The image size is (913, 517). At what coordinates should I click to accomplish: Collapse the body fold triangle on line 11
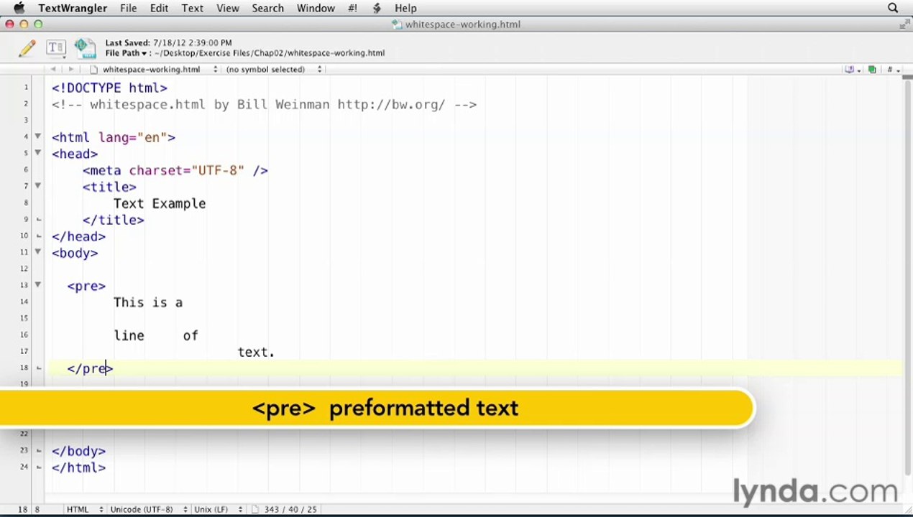37,252
